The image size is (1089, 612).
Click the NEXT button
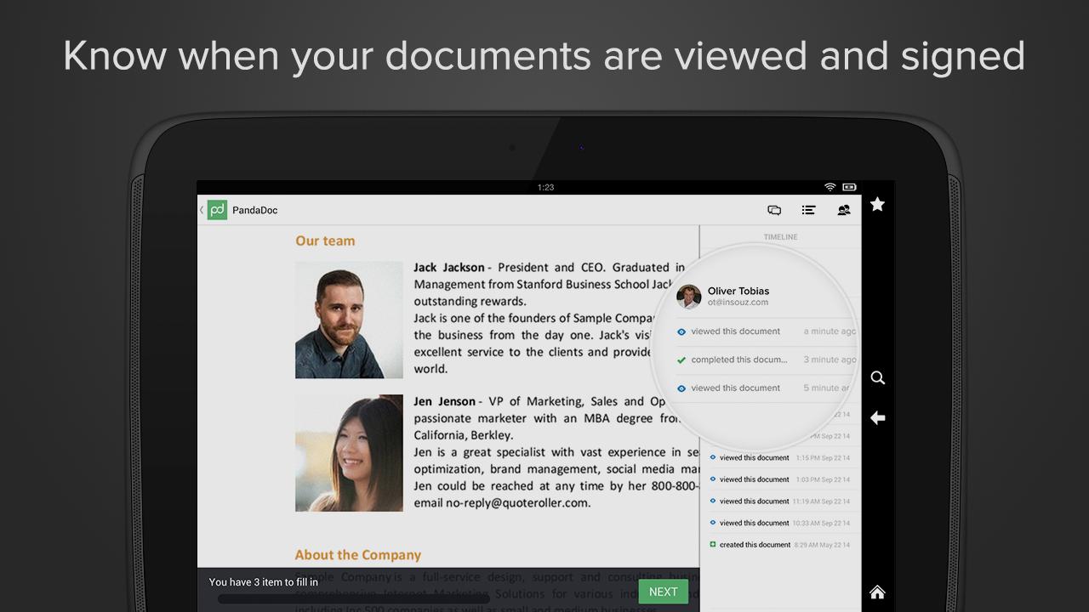click(663, 592)
